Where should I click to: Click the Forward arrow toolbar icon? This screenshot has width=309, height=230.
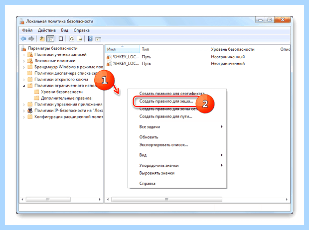point(31,39)
